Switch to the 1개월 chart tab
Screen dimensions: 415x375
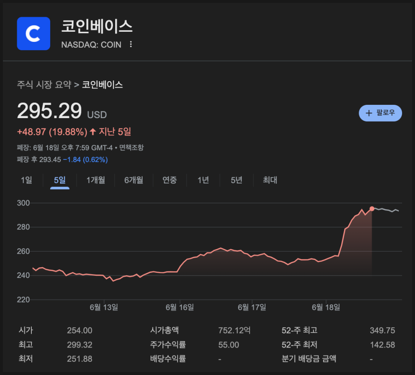click(x=96, y=180)
